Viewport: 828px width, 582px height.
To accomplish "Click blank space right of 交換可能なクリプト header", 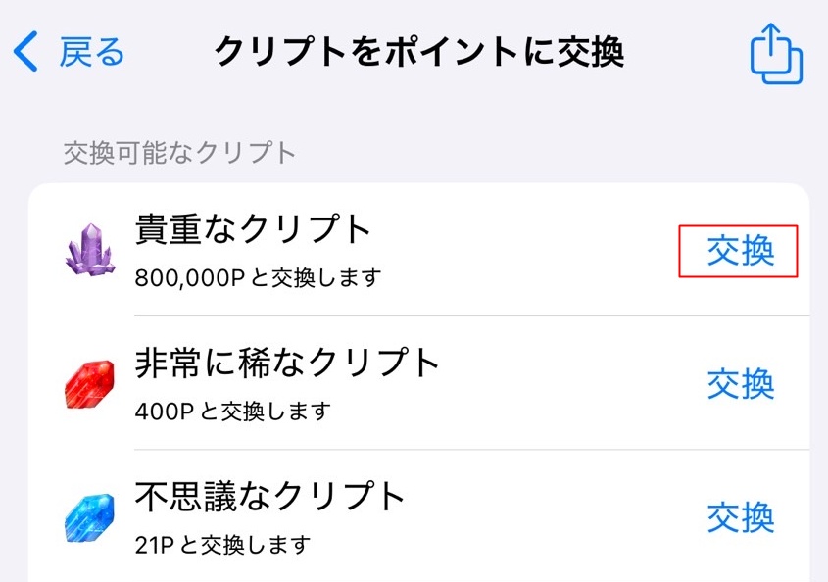I will [x=549, y=153].
